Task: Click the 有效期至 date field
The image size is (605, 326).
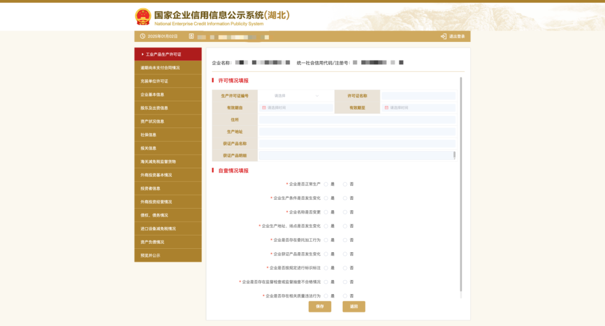Action: (x=418, y=108)
